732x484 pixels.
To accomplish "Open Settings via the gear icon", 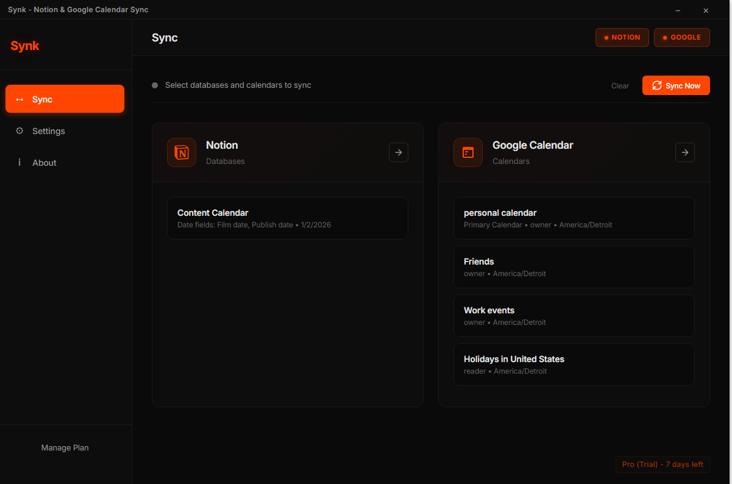I will (20, 130).
